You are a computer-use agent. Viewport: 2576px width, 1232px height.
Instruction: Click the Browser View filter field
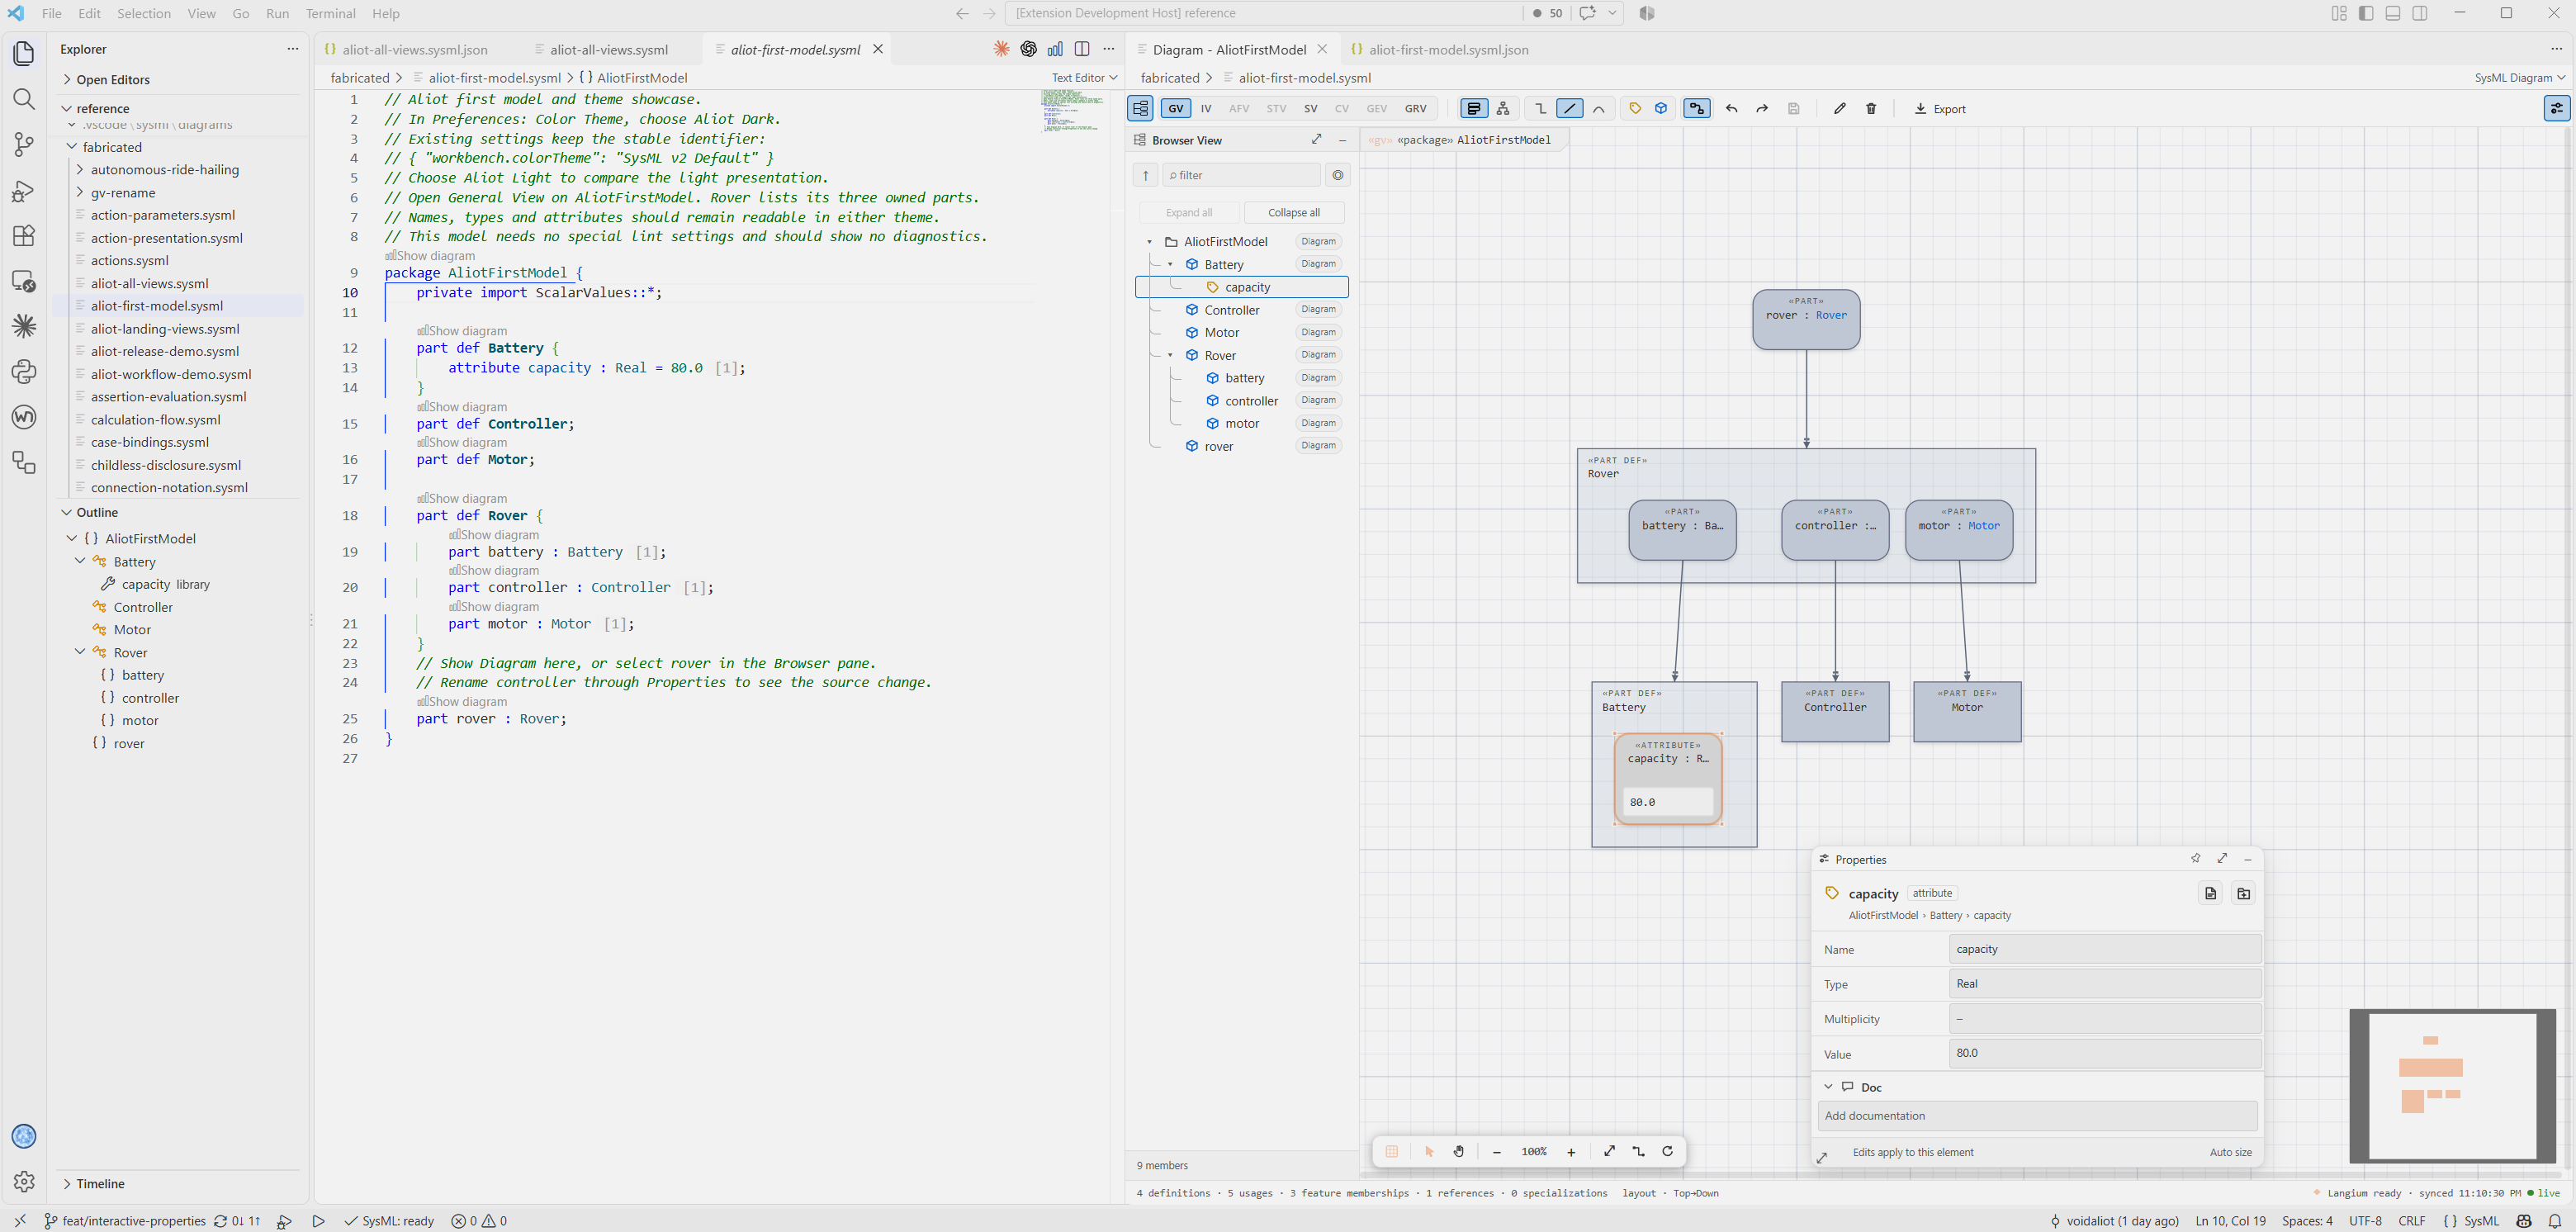(x=1241, y=175)
